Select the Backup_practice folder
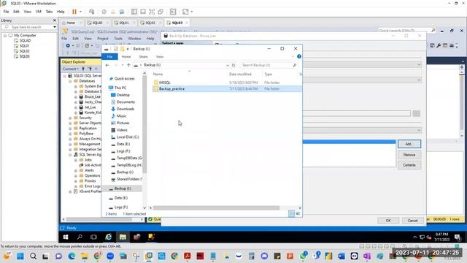Viewport: 467px width, 263px height. pyautogui.click(x=172, y=89)
